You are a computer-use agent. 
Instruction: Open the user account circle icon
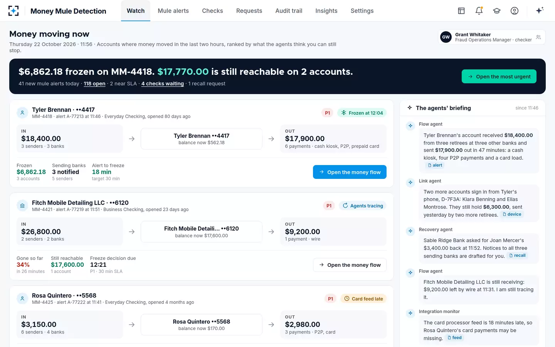pos(515,11)
